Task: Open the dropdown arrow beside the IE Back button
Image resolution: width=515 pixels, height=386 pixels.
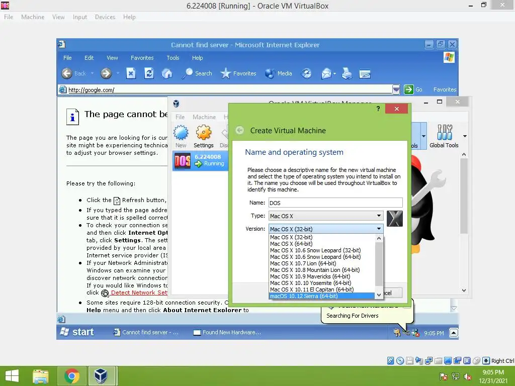Action: pos(93,73)
